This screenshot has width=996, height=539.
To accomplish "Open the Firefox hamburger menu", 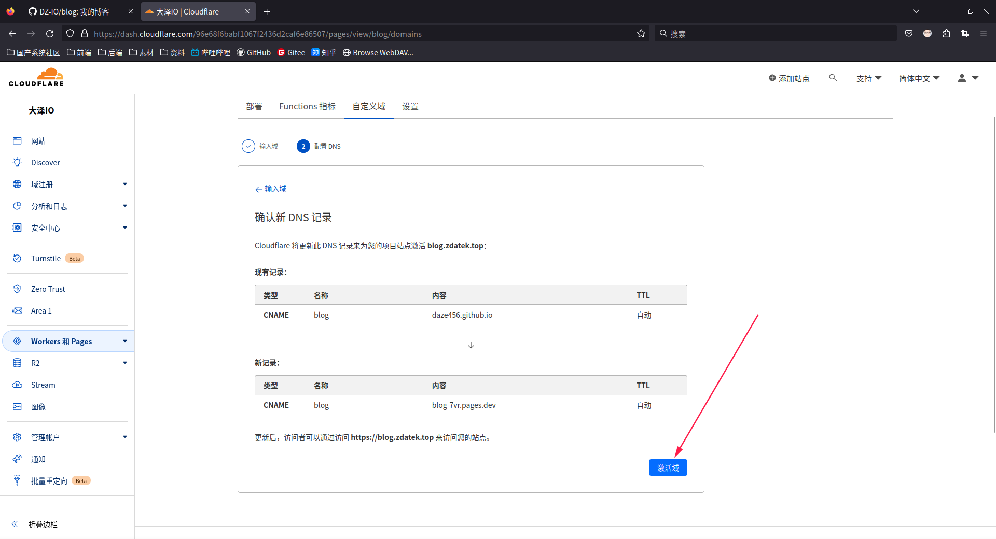I will (983, 34).
